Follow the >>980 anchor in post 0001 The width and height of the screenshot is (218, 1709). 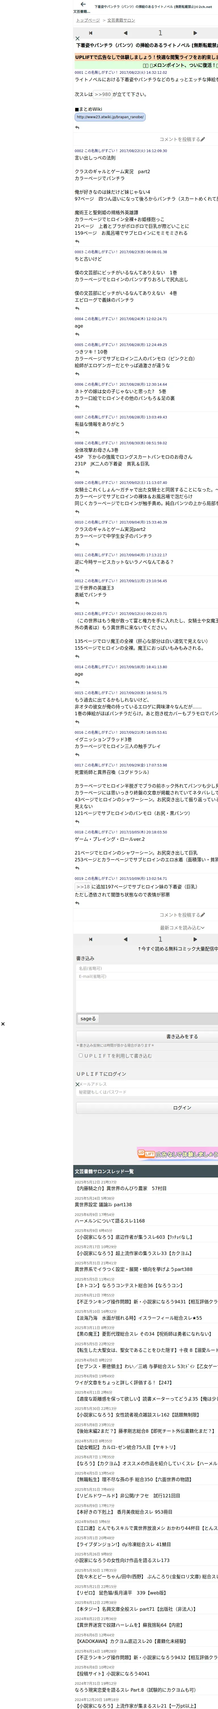point(102,94)
